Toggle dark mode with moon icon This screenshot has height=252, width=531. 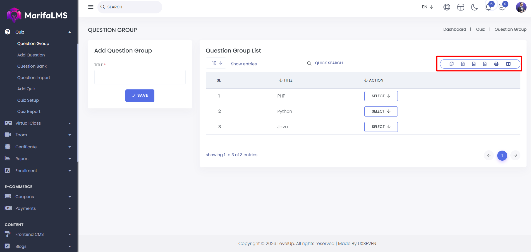pos(474,7)
